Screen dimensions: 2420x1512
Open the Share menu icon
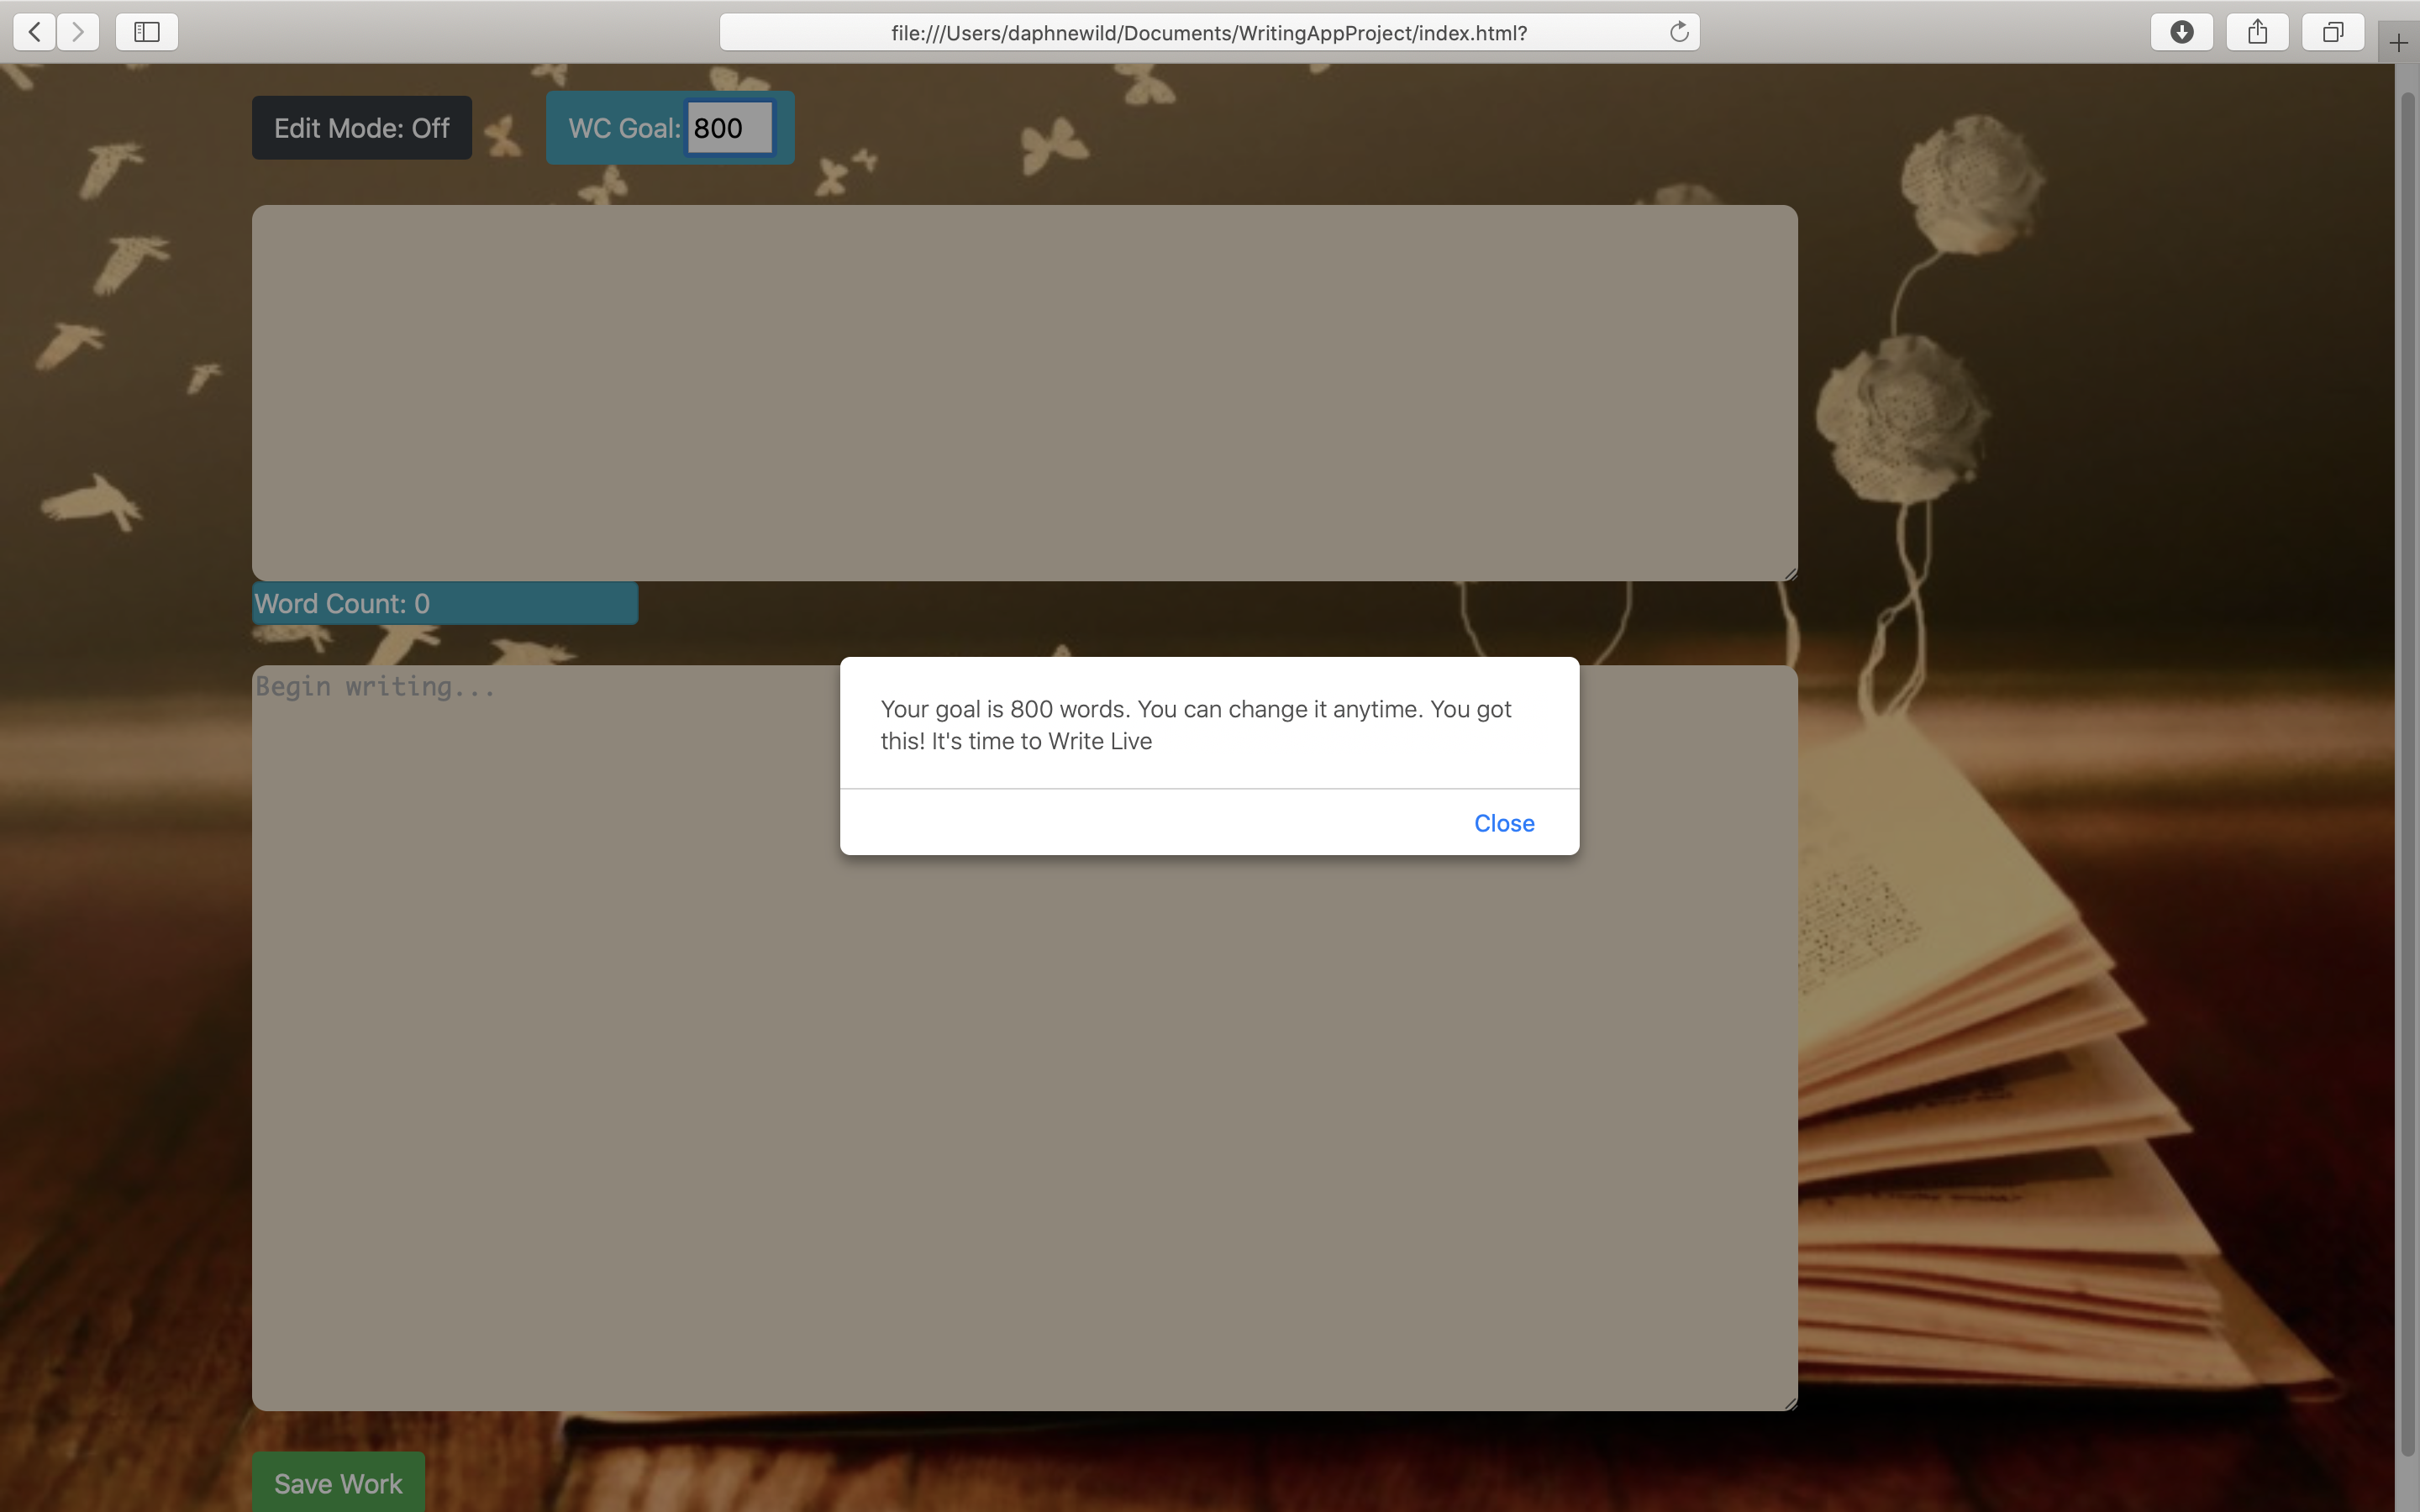pyautogui.click(x=2257, y=32)
